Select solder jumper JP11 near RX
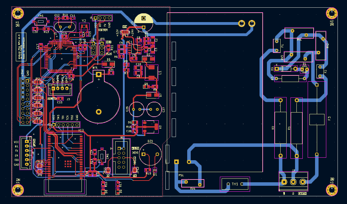347x204 pixels. 108,170
